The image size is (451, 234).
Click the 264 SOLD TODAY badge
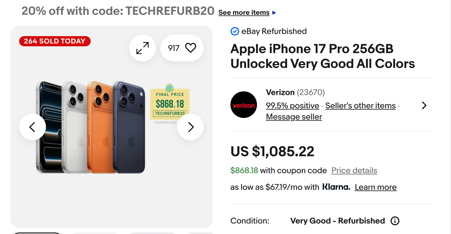tap(55, 41)
